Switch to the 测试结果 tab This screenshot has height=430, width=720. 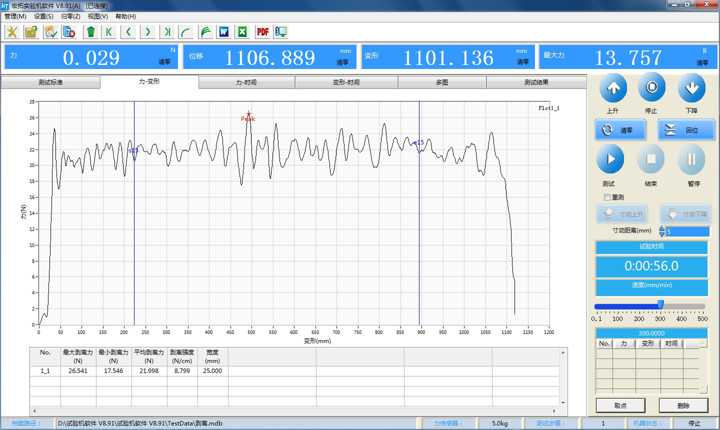pyautogui.click(x=536, y=82)
